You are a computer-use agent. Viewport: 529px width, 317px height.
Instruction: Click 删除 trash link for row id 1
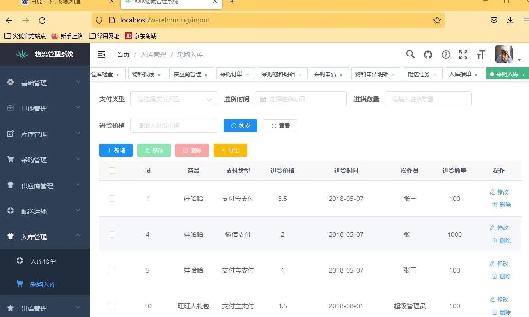pos(501,205)
